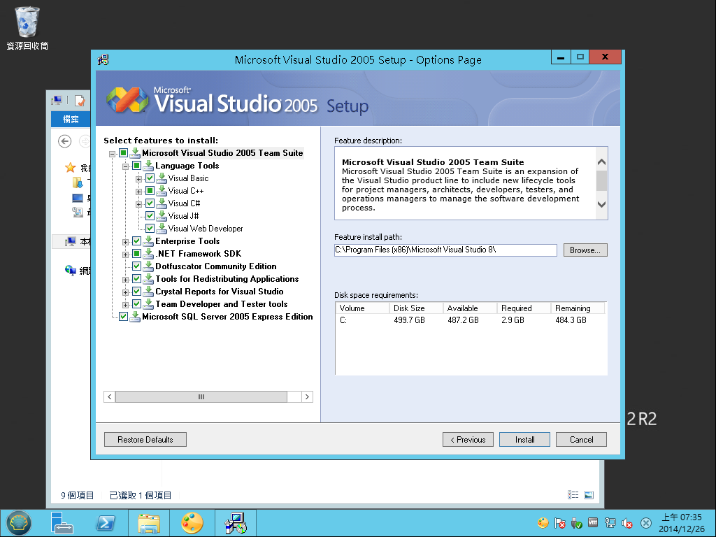Uncheck the Enterprise Tools checkbox
Screen dimensions: 716x537
[136, 241]
